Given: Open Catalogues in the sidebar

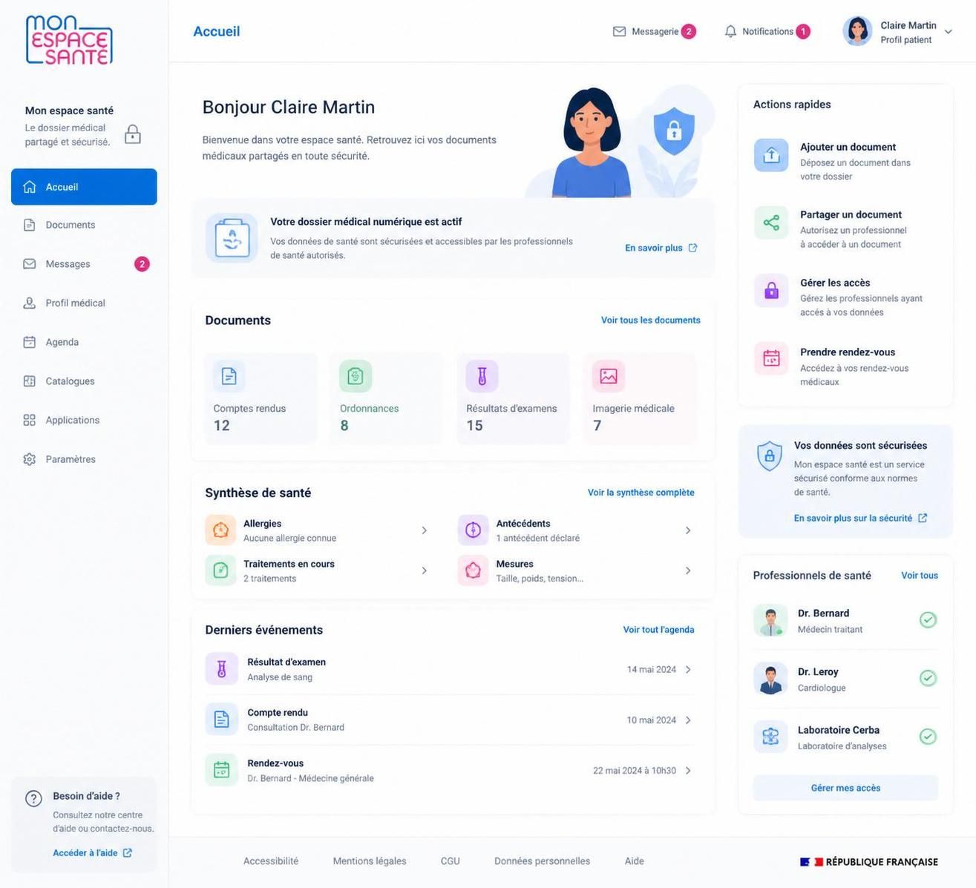Looking at the screenshot, I should click(x=84, y=381).
